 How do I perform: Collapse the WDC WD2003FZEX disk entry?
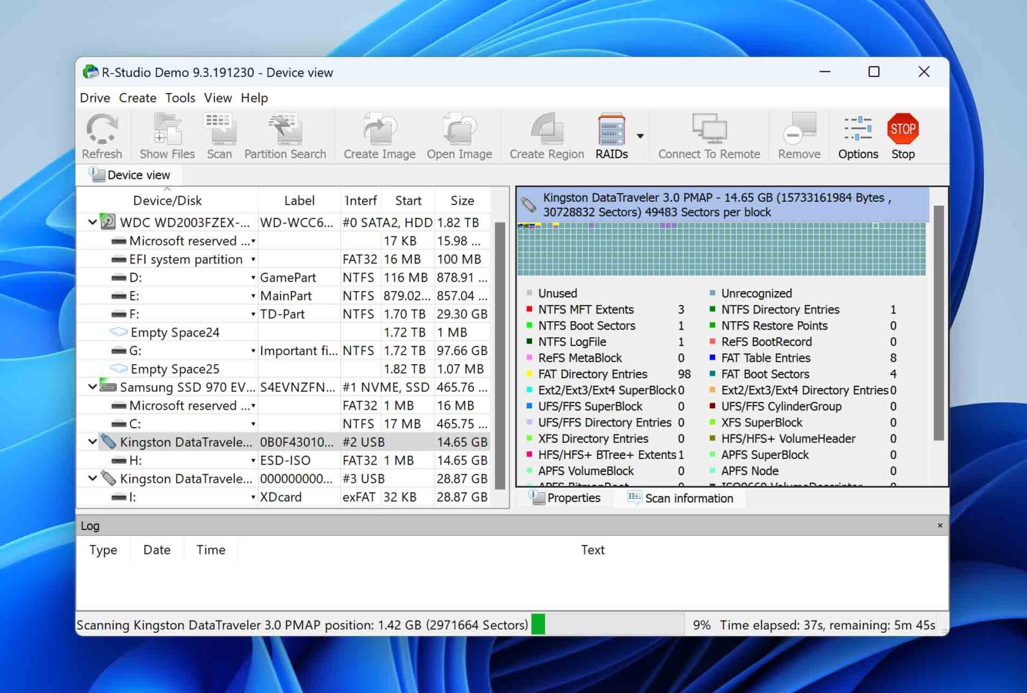click(92, 222)
